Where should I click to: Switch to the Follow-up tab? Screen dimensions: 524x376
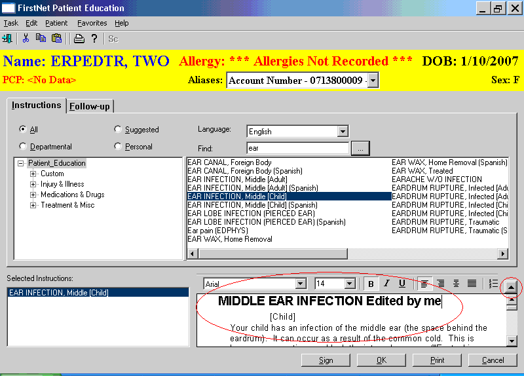coord(90,106)
